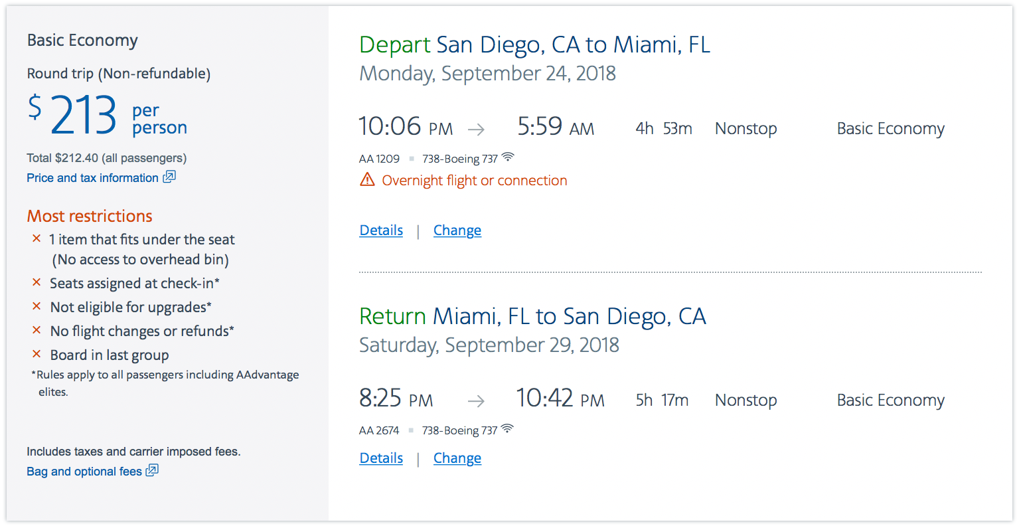View Details for San Diego to Miami flight
The height and width of the screenshot is (526, 1017).
coord(381,230)
